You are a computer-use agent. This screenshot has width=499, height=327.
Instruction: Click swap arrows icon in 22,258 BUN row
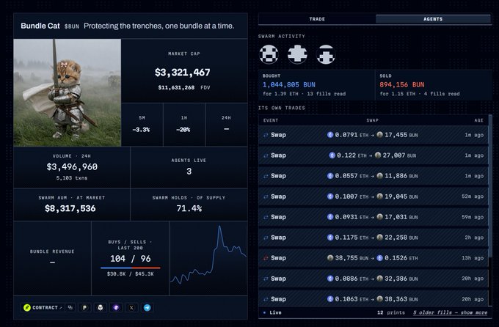(x=266, y=238)
